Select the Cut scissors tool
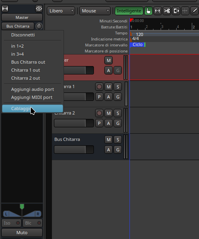199x239 pixels. pos(167,11)
